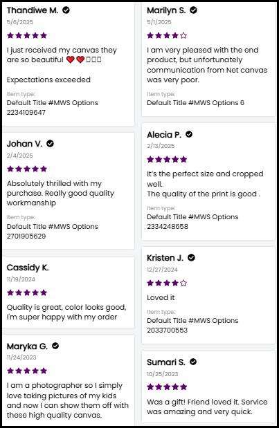
Task: Click the empty star in Kristen J. rating
Action: [x=183, y=283]
